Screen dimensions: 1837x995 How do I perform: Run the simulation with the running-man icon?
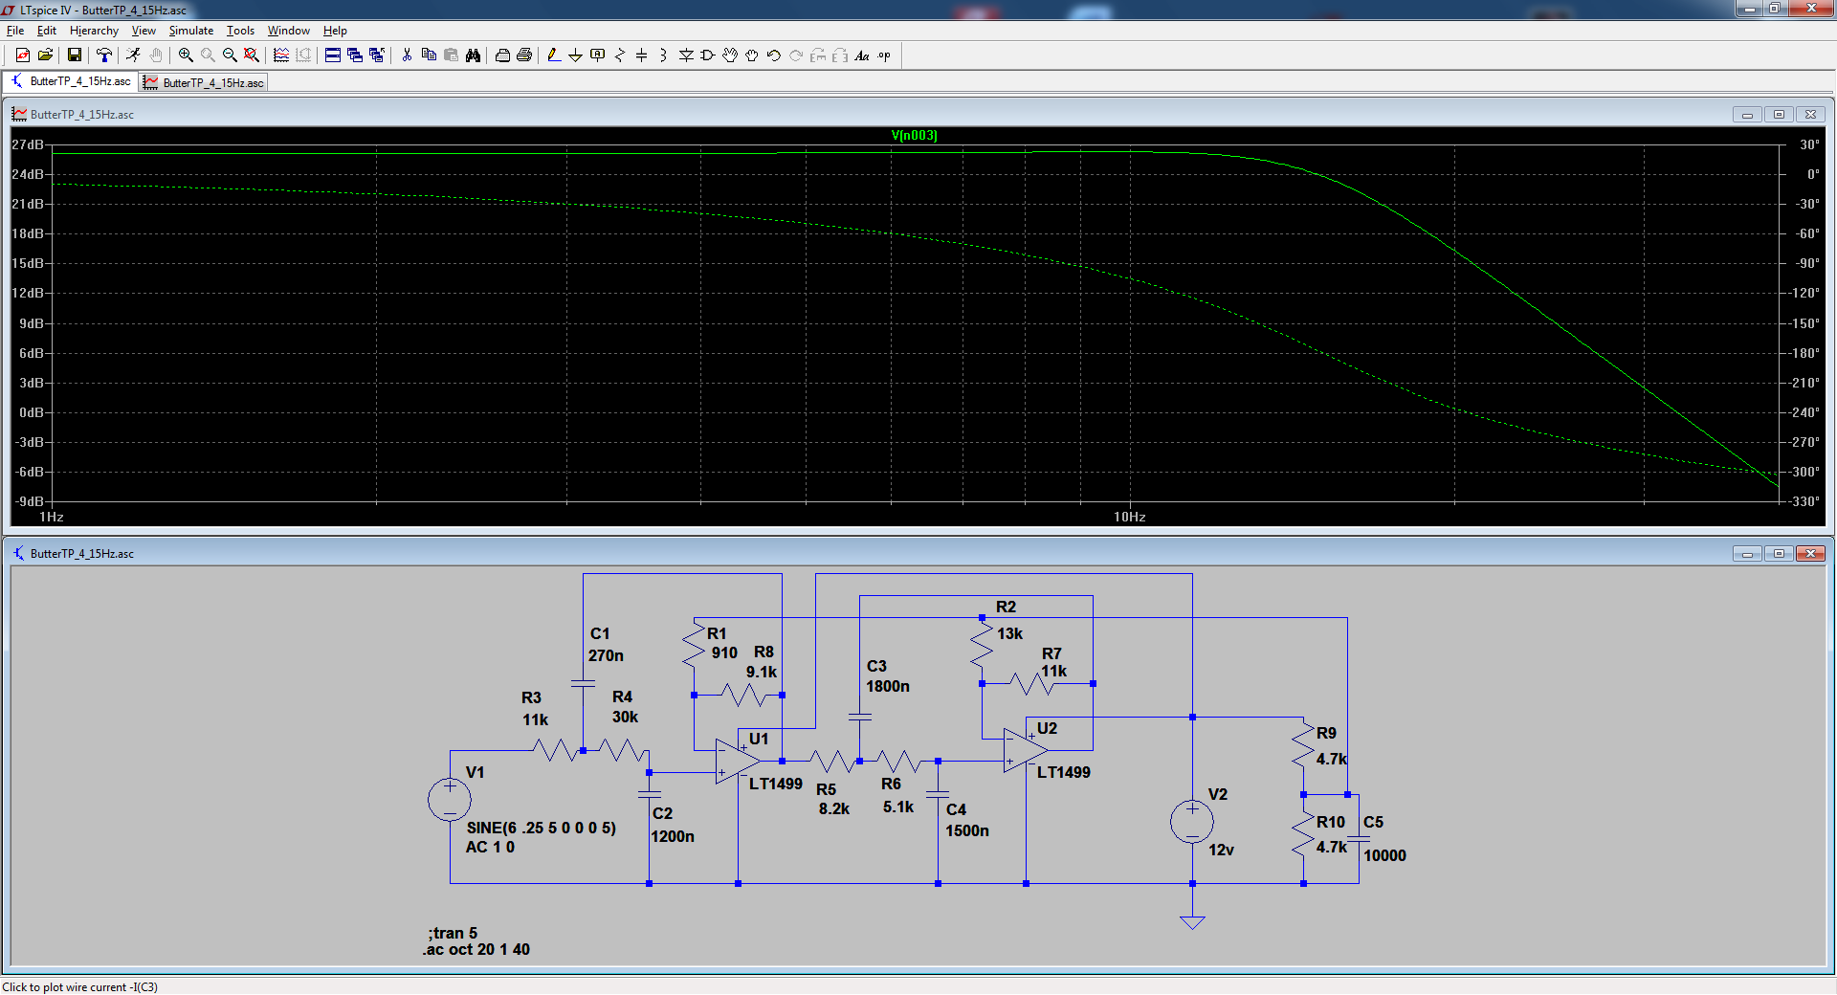133,55
